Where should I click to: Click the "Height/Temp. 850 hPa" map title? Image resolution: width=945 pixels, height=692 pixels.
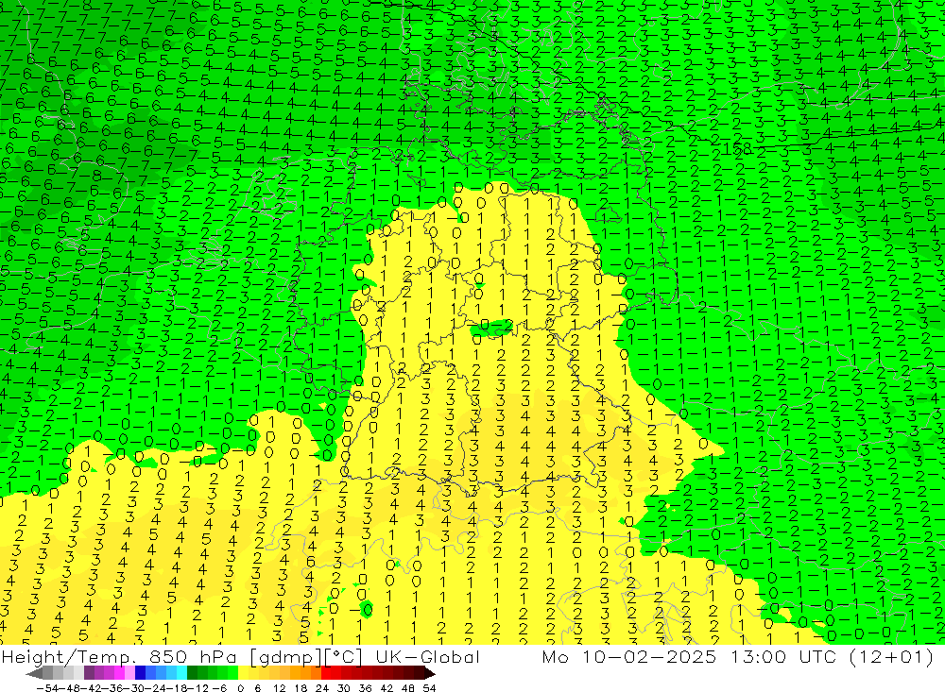(x=119, y=657)
